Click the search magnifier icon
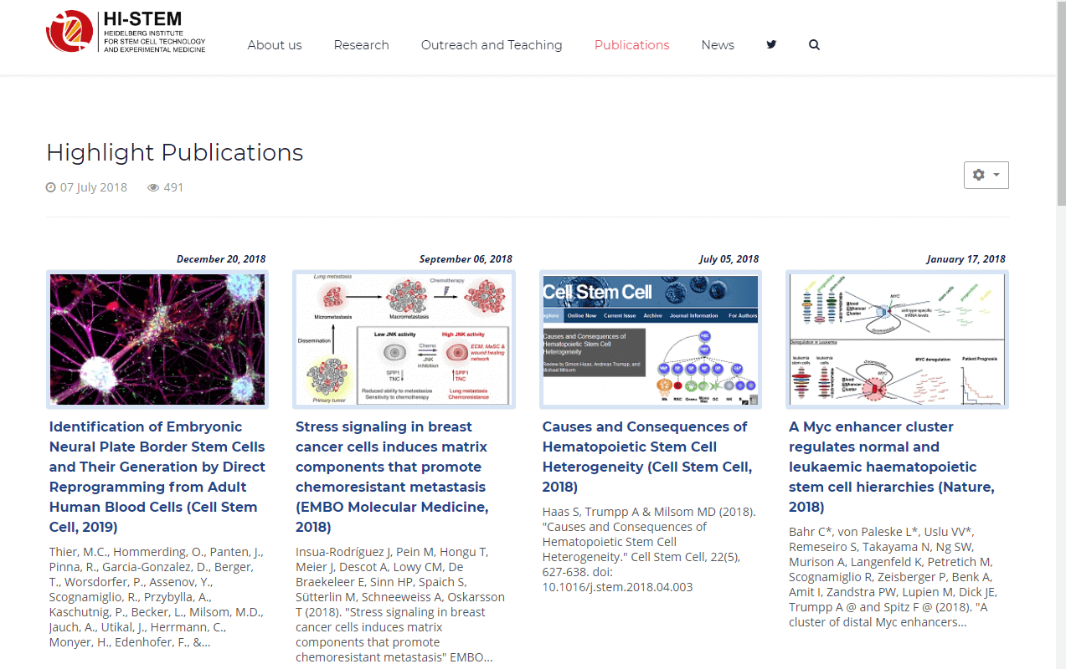The width and height of the screenshot is (1066, 669). (814, 45)
